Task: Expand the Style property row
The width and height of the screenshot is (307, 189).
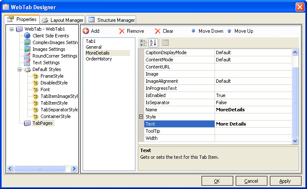Action: pos(141,117)
